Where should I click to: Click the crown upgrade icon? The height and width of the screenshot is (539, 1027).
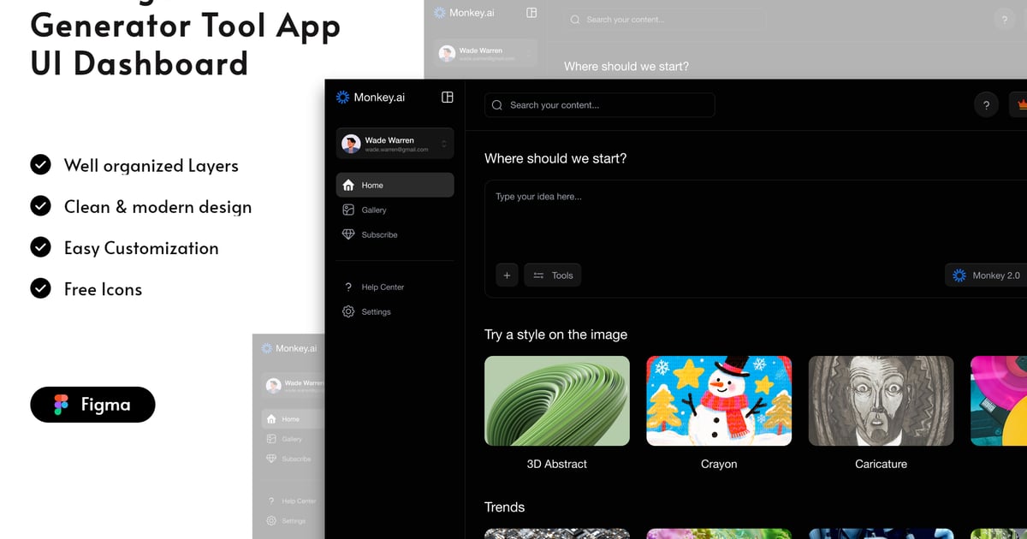click(x=1019, y=104)
